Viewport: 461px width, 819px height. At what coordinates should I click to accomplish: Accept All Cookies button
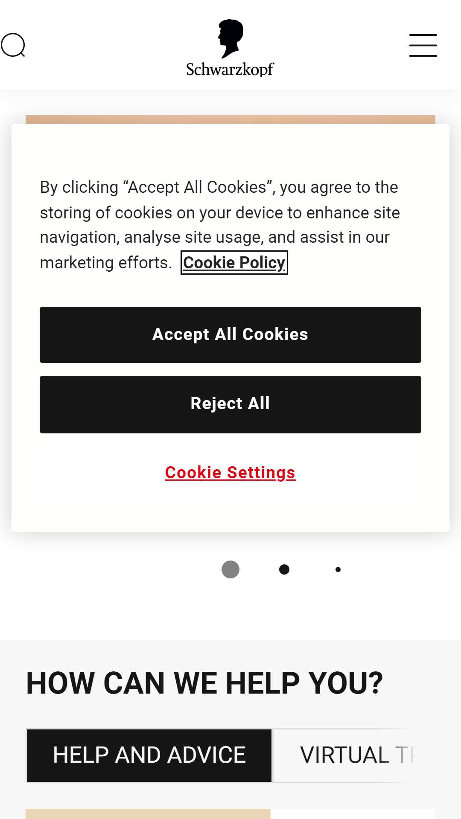230,335
